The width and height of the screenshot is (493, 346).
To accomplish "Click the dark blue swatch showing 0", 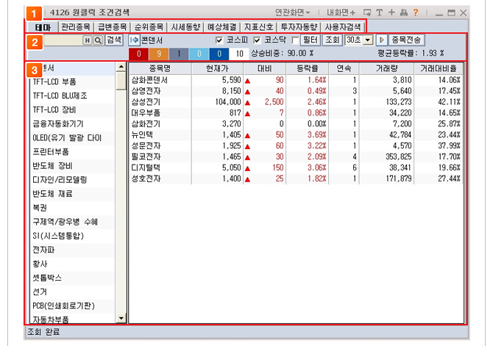I will tap(219, 54).
